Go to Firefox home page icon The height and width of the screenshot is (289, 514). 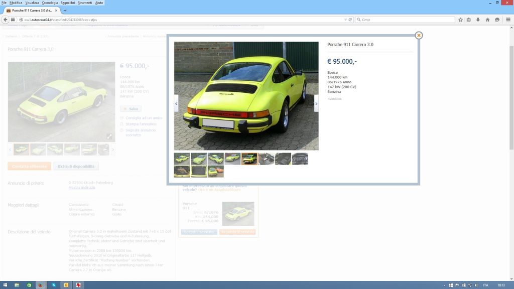pyautogui.click(x=487, y=20)
